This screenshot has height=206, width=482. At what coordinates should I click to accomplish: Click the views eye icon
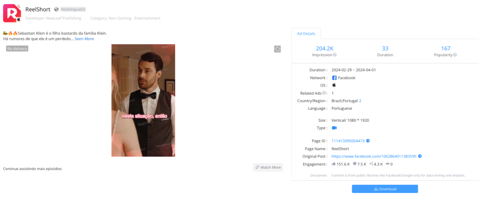pos(388,164)
